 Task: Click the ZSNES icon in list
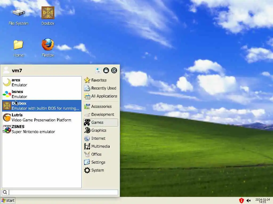point(7,129)
